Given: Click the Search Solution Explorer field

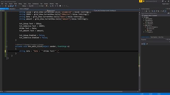Looking at the screenshot, I should [154, 13].
